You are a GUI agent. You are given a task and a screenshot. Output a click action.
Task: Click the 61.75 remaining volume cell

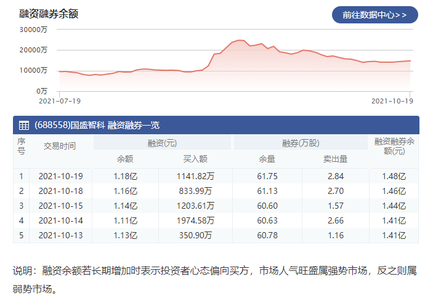point(267,176)
